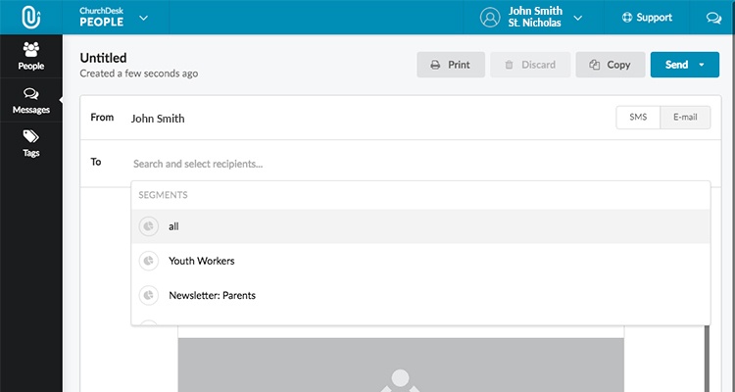Switch message type to SMS
The image size is (735, 392).
(638, 118)
